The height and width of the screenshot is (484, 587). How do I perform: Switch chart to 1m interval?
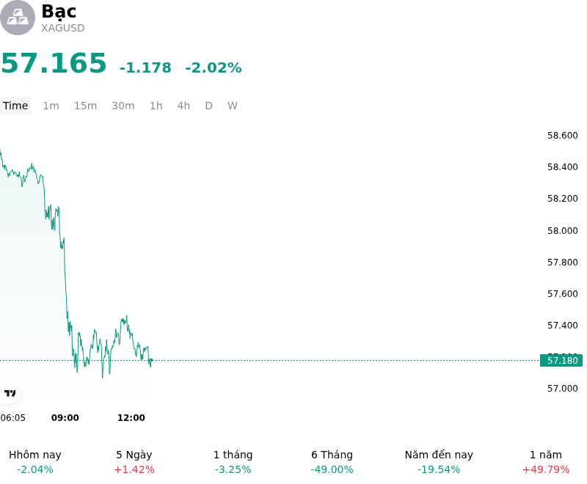(x=51, y=106)
